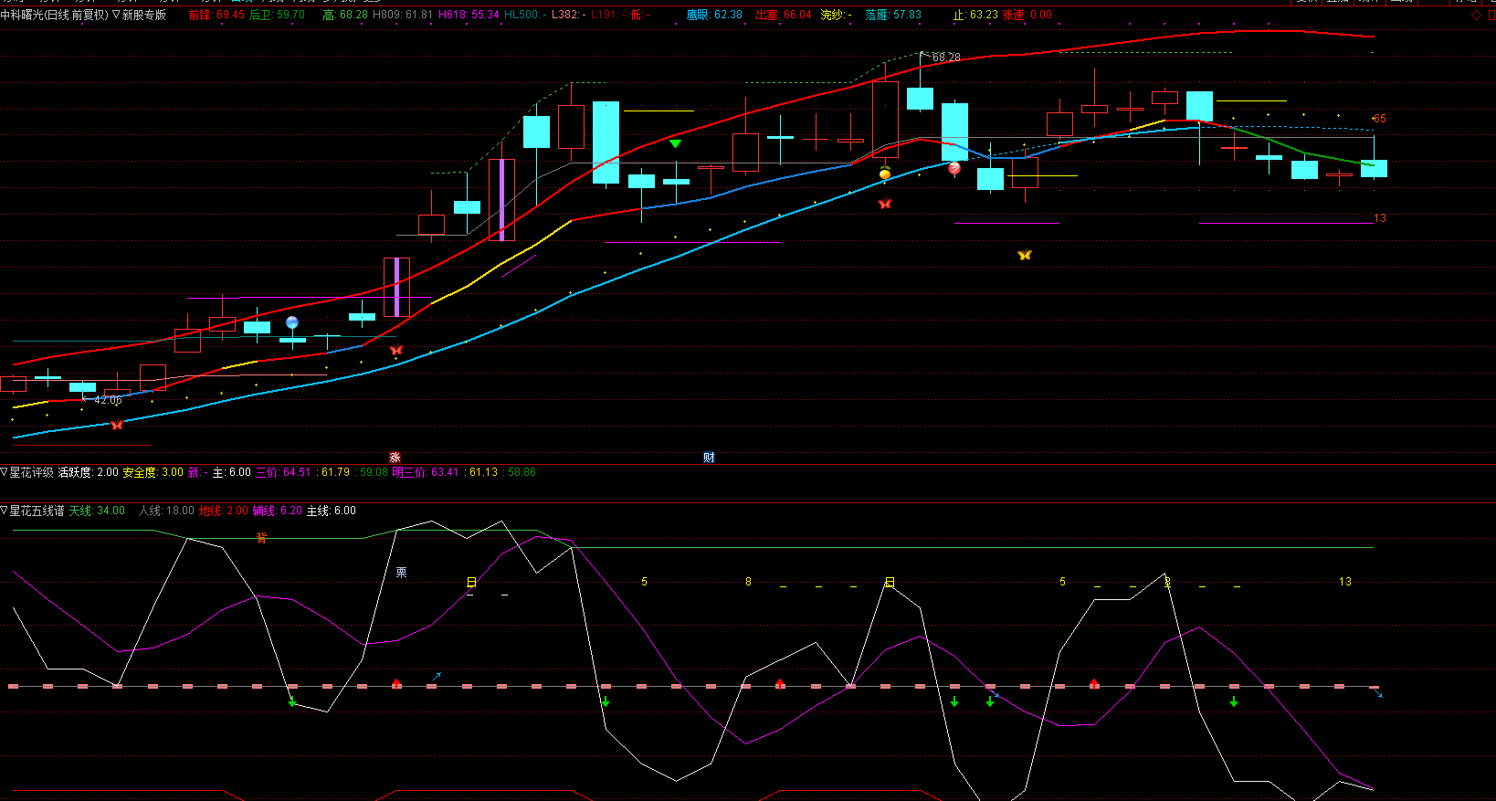
Task: Click the rightmost green down arrow in the indicator panel
Action: coord(1234,701)
